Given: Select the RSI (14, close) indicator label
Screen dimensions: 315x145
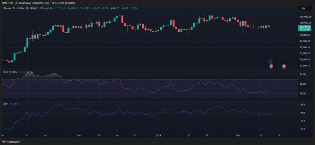Looking at the screenshot, I should tap(11, 72).
